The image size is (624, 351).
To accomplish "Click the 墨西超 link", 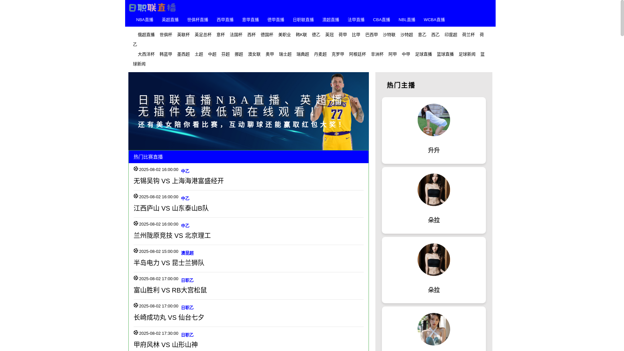I will [183, 54].
